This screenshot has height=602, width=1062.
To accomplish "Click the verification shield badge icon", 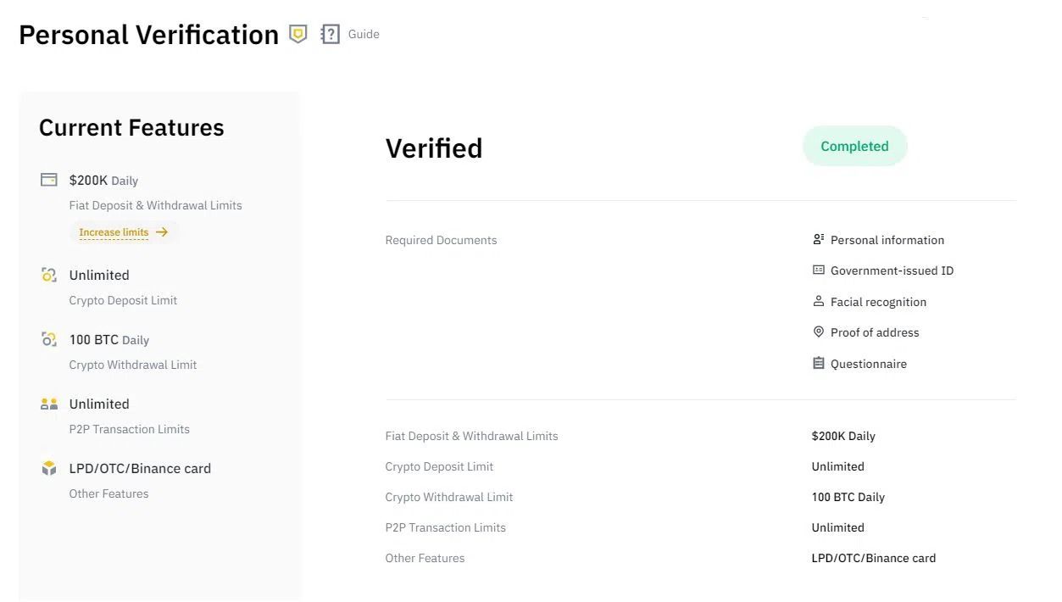I will coord(297,34).
